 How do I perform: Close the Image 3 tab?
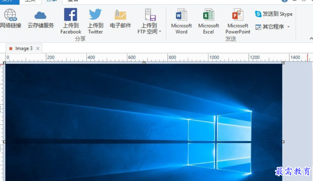tap(38, 48)
